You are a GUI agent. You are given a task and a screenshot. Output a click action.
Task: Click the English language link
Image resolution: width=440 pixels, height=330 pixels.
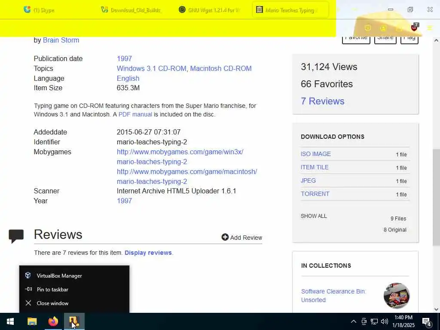pyautogui.click(x=128, y=78)
